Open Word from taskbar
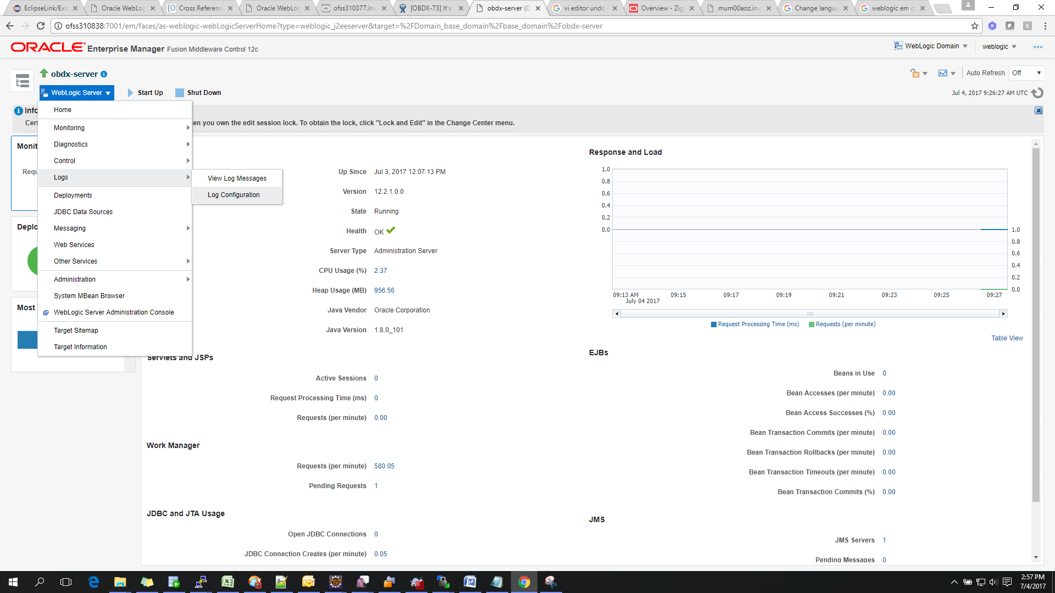This screenshot has width=1055, height=593. (470, 582)
